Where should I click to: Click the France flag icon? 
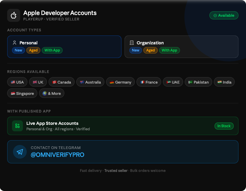142,82
